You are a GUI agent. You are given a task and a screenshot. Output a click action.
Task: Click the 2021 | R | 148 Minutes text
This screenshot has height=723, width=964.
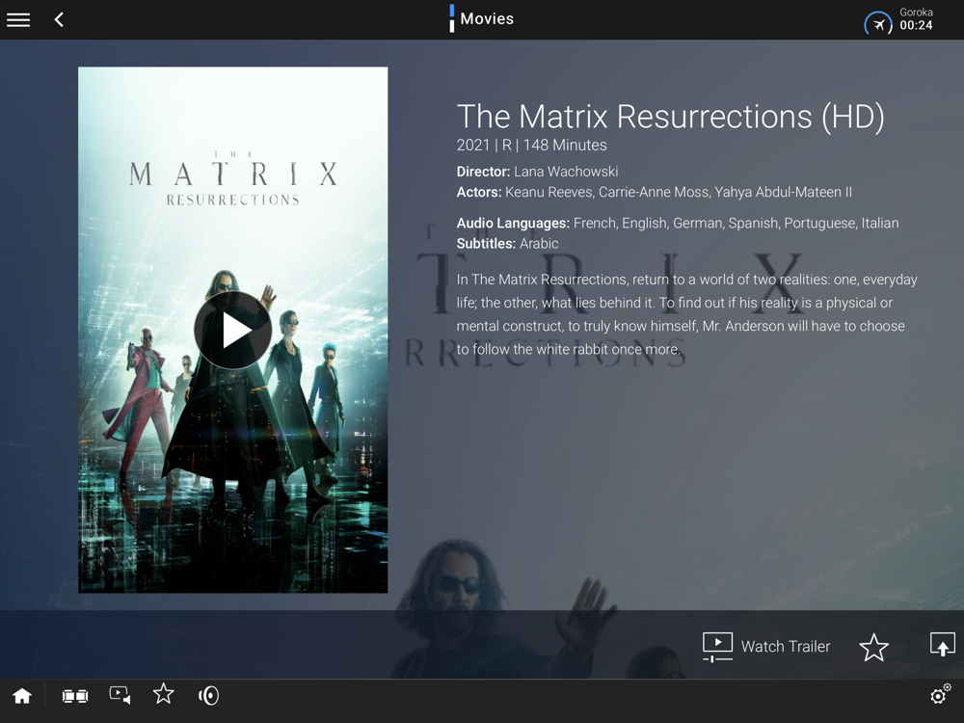pyautogui.click(x=531, y=146)
